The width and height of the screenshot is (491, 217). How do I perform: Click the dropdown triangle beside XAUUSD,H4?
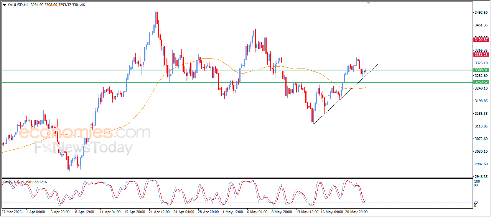point(4,5)
